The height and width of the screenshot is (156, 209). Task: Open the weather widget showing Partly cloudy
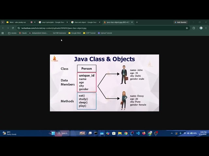point(9,133)
